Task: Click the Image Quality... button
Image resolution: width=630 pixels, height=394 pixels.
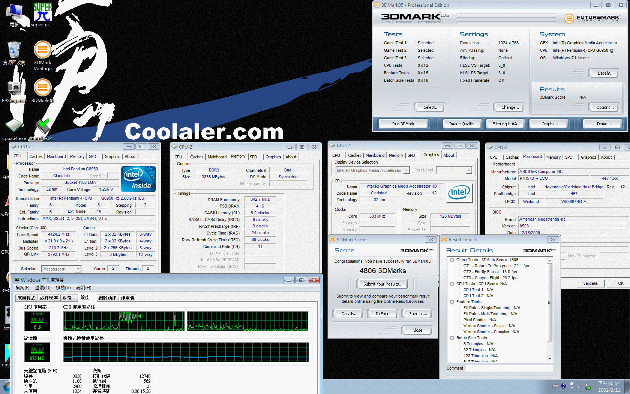Action: pyautogui.click(x=463, y=124)
